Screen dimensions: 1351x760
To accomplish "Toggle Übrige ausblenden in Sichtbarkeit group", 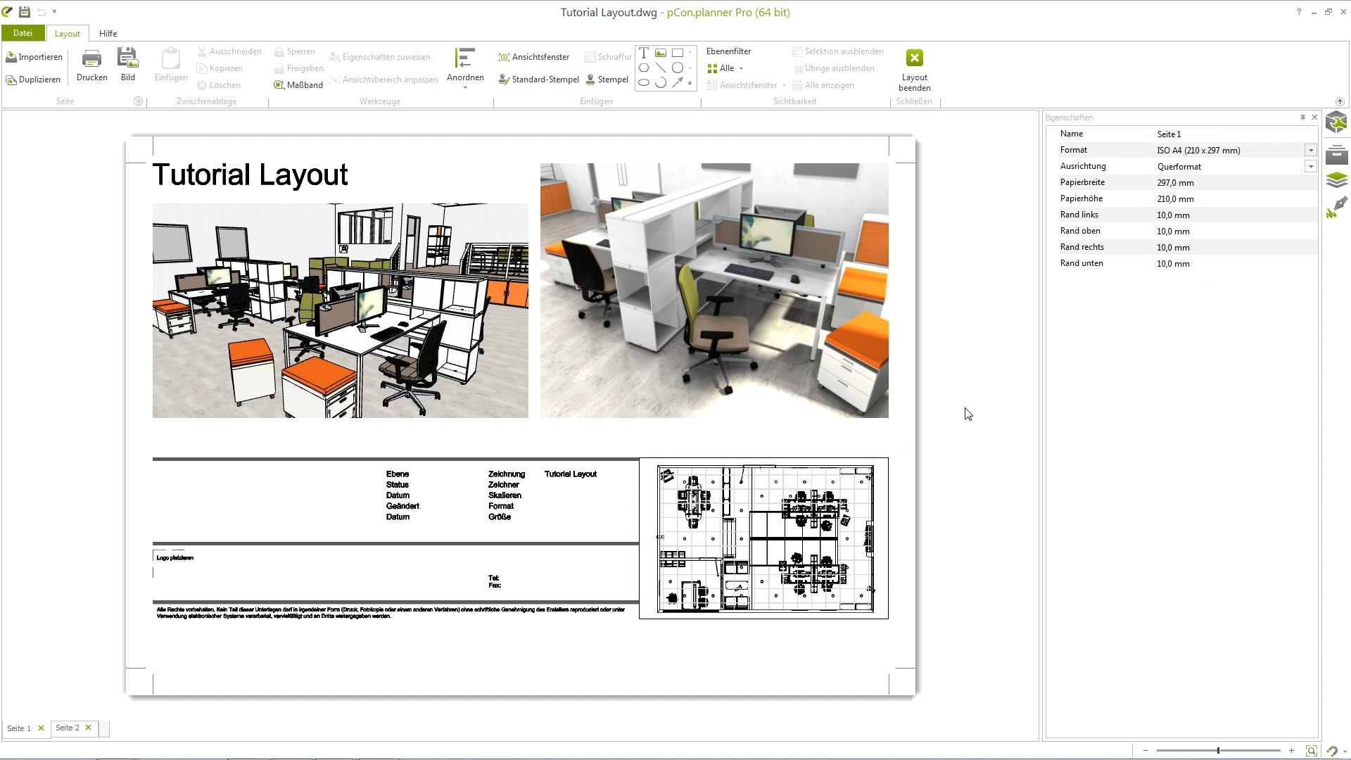I will tap(835, 68).
